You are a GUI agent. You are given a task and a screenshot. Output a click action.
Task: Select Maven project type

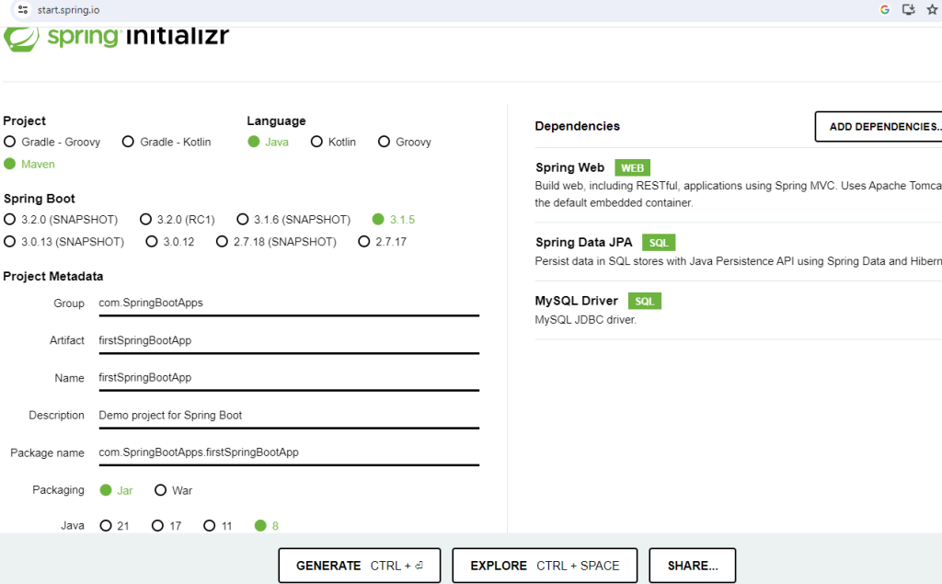29,164
